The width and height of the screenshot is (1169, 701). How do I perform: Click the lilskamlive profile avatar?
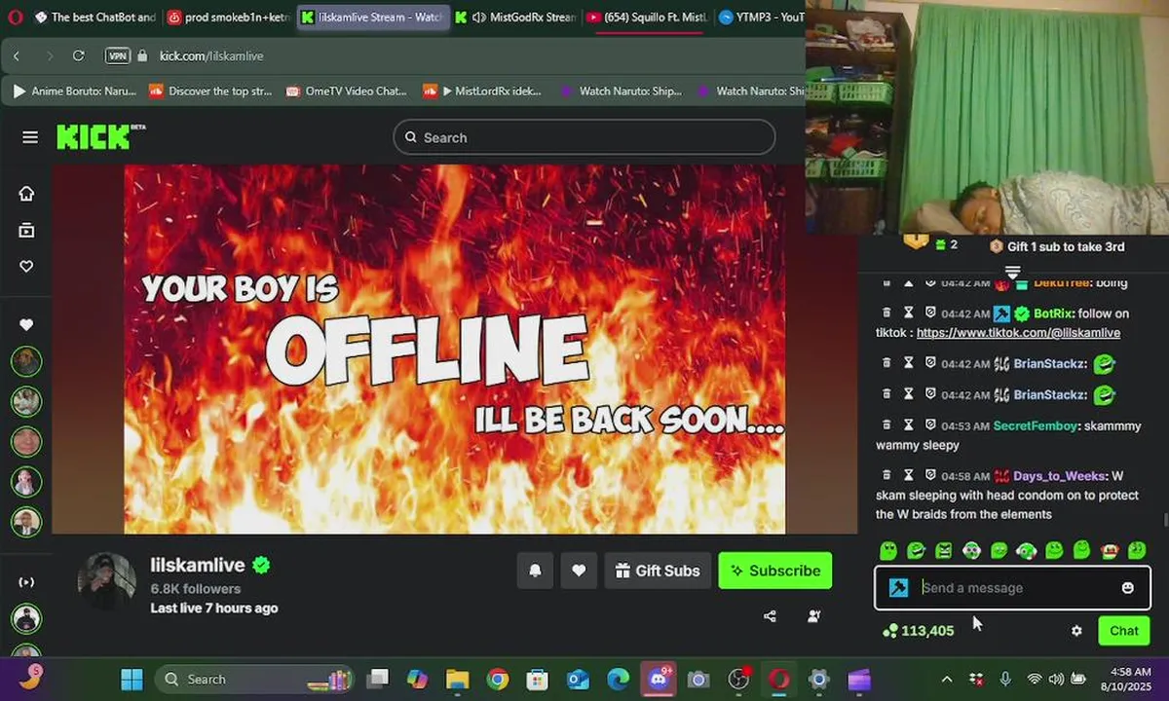tap(107, 581)
